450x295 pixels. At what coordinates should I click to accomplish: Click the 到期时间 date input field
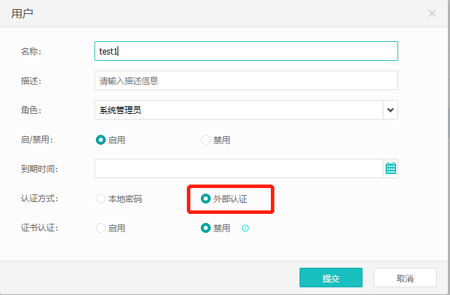tap(238, 168)
